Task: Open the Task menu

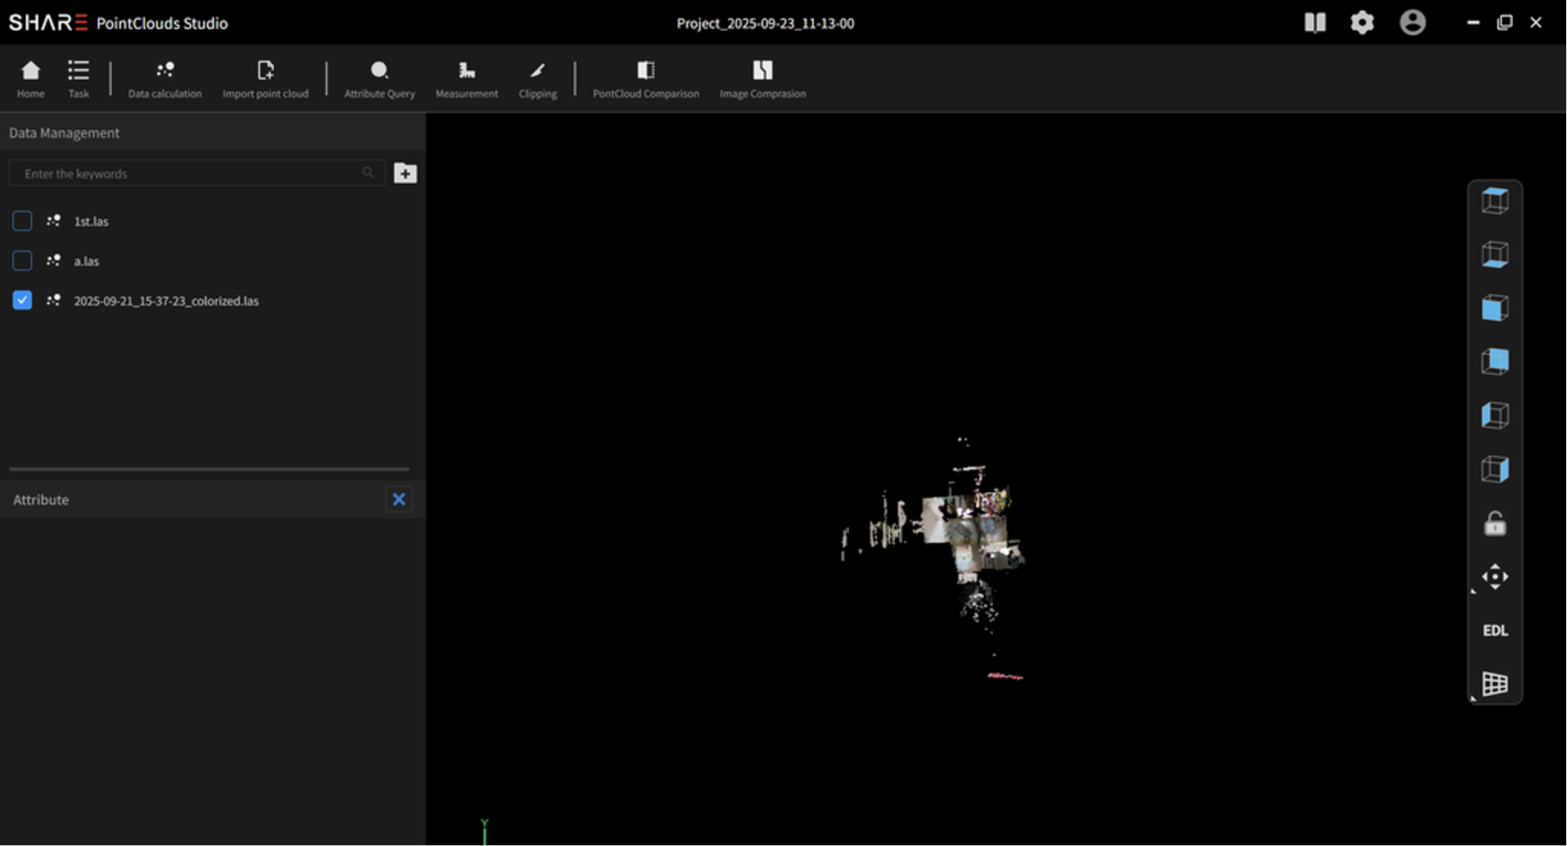Action: 77,77
